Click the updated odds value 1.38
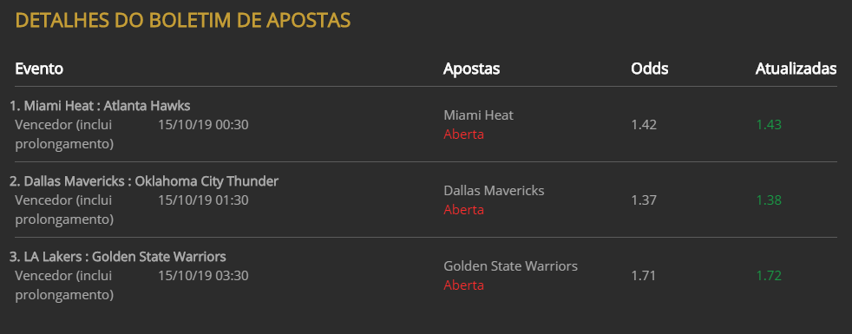 pos(769,200)
